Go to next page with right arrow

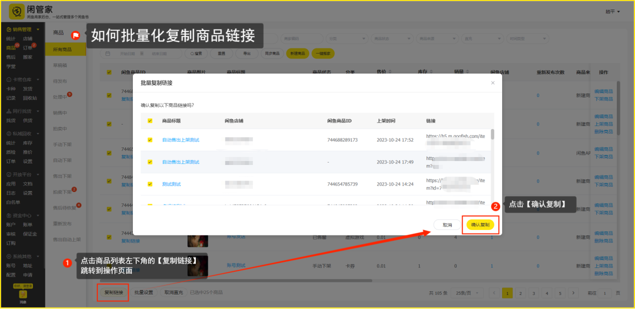574,293
